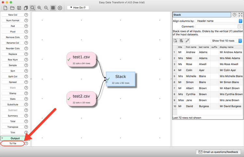
Task: Click the round X stop icon in toolbar
Action: tap(60, 8)
